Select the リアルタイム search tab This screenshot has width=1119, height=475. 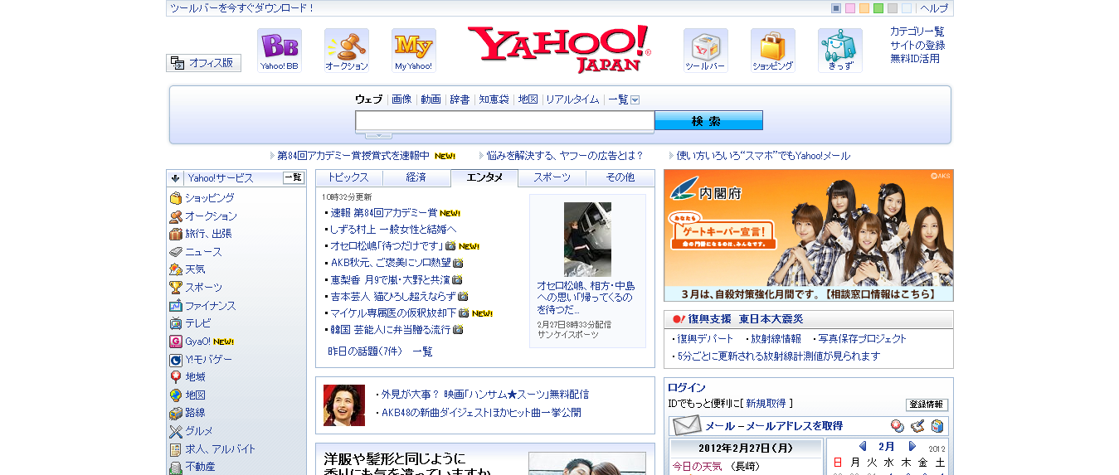pyautogui.click(x=572, y=99)
